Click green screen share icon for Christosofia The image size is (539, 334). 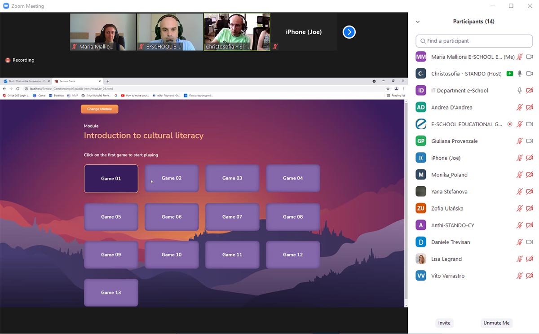[509, 74]
